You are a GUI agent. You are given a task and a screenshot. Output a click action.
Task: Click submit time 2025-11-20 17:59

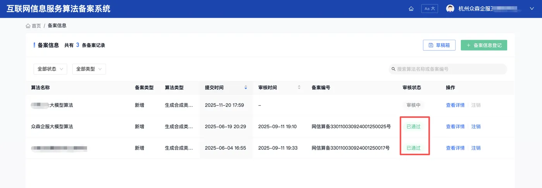tap(224, 105)
